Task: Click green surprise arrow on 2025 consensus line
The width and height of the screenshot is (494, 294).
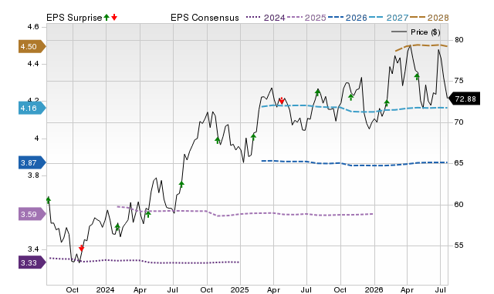Action: [x=148, y=215]
